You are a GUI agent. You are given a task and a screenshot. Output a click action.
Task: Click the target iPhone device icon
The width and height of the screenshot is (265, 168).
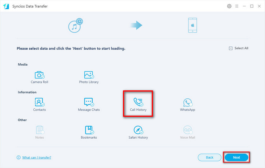(x=192, y=25)
